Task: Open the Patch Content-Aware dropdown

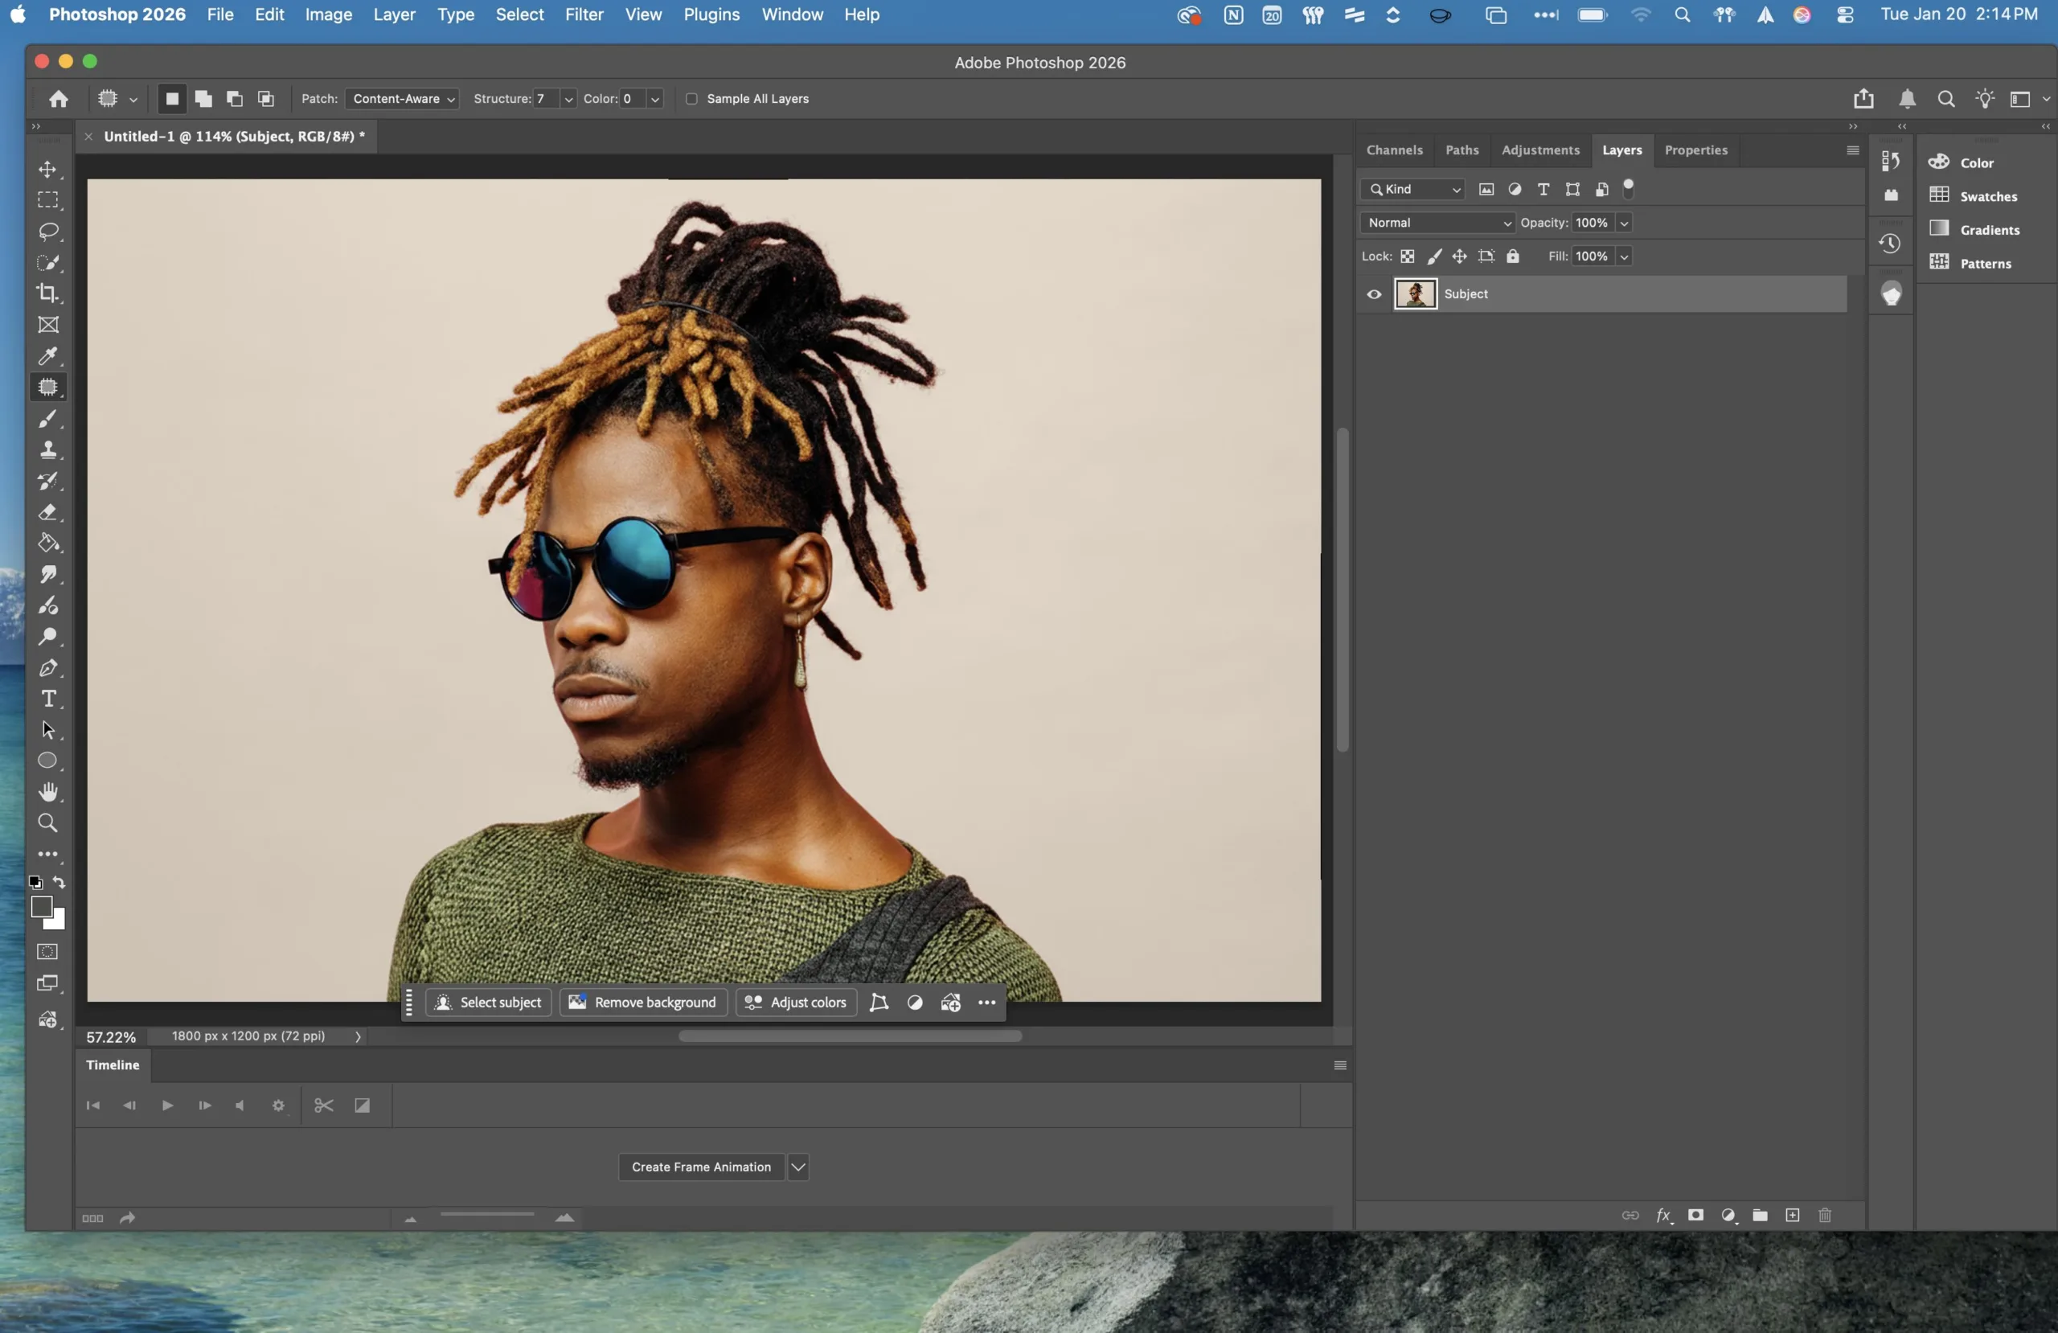Action: [401, 99]
